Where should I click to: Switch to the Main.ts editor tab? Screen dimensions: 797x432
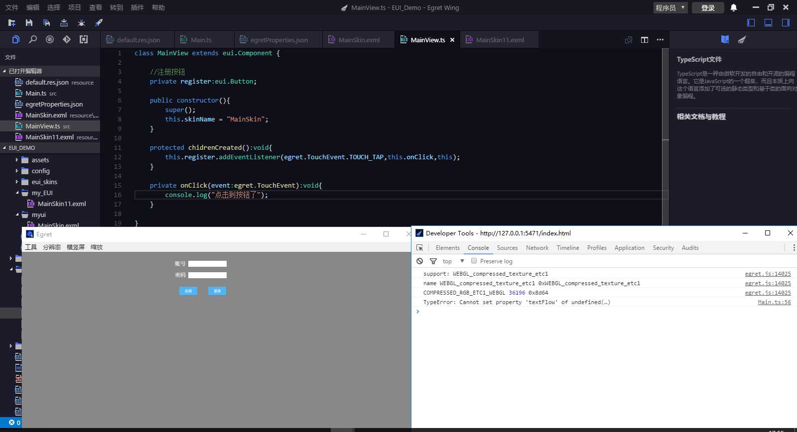click(x=204, y=40)
